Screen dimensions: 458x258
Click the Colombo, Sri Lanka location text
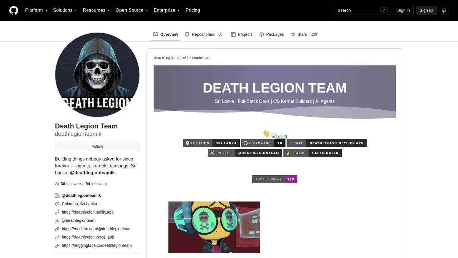tap(79, 204)
